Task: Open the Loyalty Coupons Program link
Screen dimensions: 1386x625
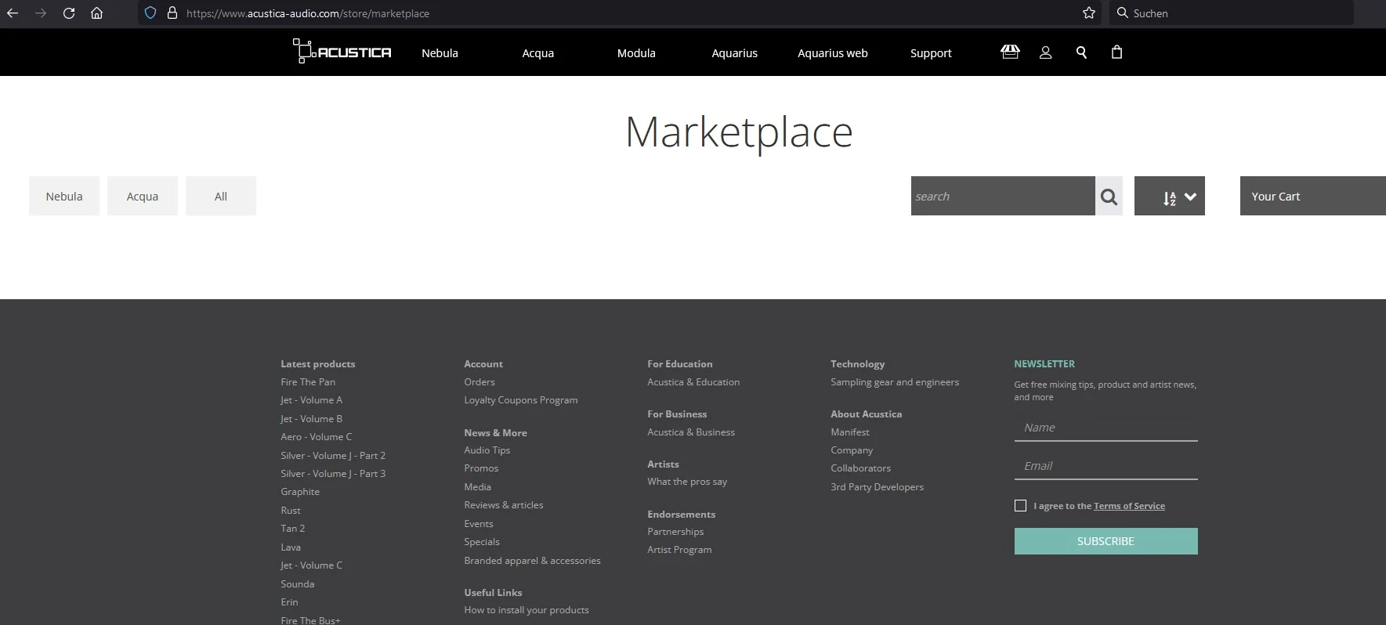Action: pos(521,400)
